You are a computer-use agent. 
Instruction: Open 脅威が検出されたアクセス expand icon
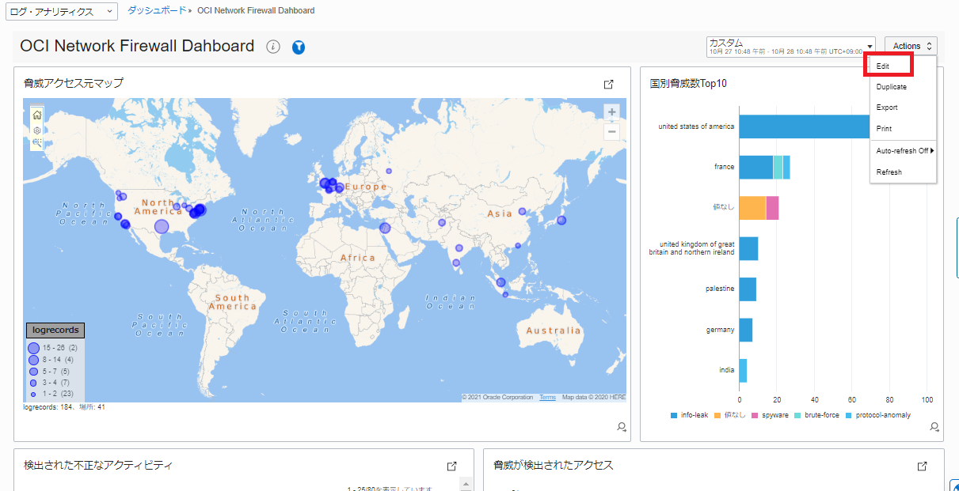coord(921,465)
